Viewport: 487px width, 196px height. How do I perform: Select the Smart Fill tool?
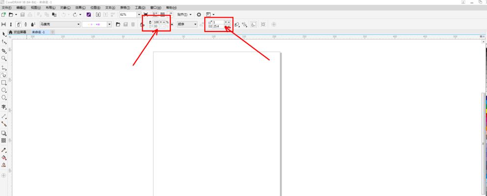tap(4, 165)
